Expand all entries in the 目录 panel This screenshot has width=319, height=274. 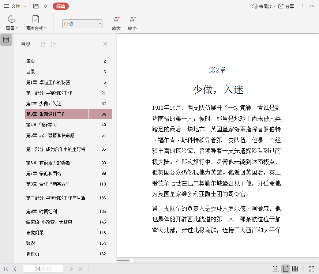[x=44, y=44]
